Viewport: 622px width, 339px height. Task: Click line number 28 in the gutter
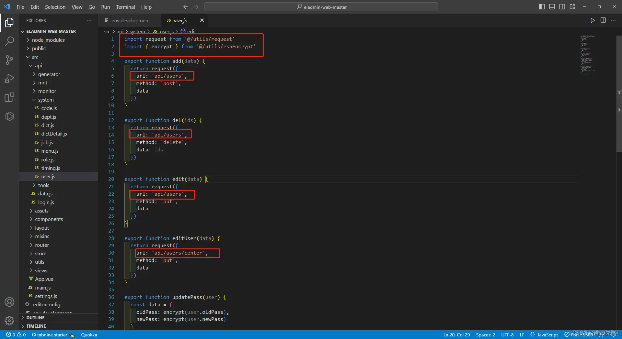coord(111,238)
